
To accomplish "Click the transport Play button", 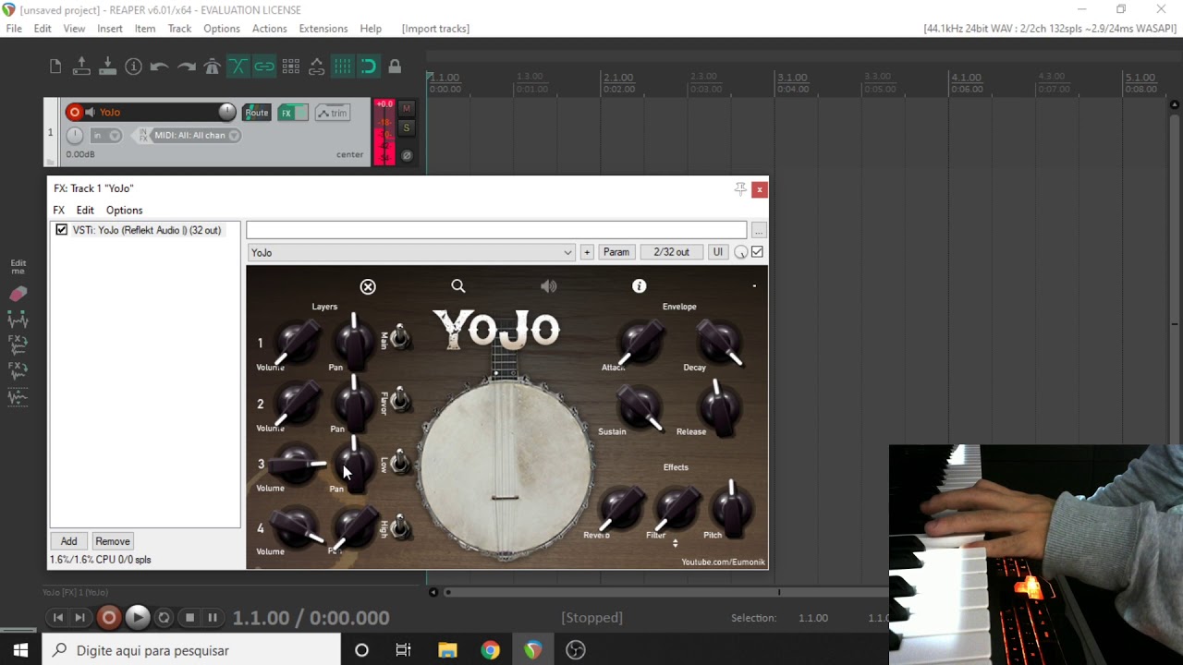I will (x=137, y=618).
